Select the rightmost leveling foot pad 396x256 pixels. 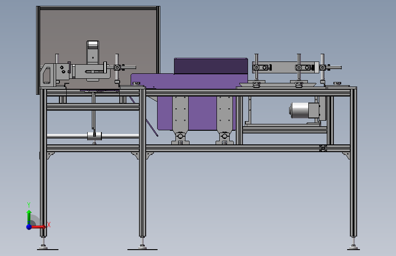pyautogui.click(x=354, y=248)
